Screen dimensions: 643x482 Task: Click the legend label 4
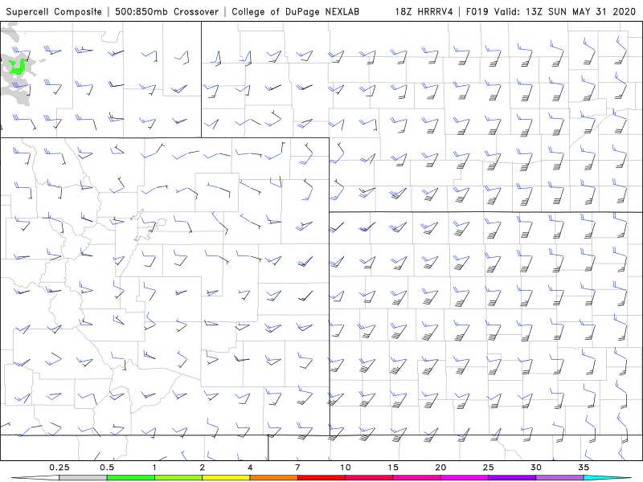[x=250, y=468]
